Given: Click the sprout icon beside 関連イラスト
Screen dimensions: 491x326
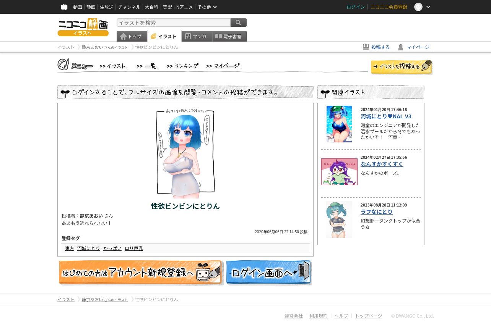Looking at the screenshot, I should click(x=325, y=93).
